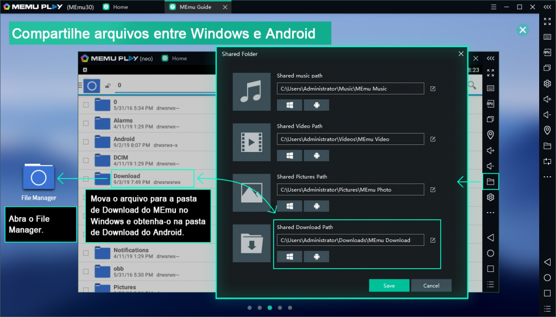
Task: Select the highlighted Shared Folder sidebar icon
Action: [x=490, y=182]
